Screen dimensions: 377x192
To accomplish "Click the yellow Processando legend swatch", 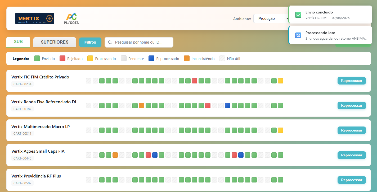I will click(x=90, y=59).
